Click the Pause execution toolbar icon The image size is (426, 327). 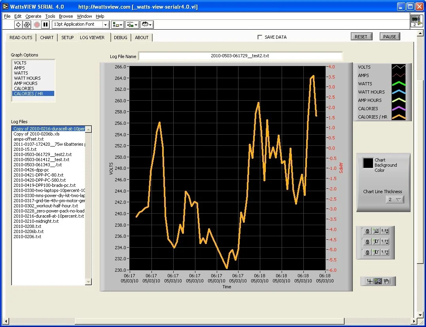[45, 25]
